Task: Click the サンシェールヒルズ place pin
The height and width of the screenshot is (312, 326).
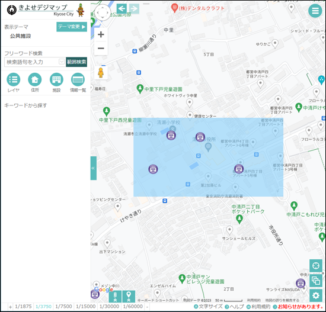Action: [x=229, y=230]
